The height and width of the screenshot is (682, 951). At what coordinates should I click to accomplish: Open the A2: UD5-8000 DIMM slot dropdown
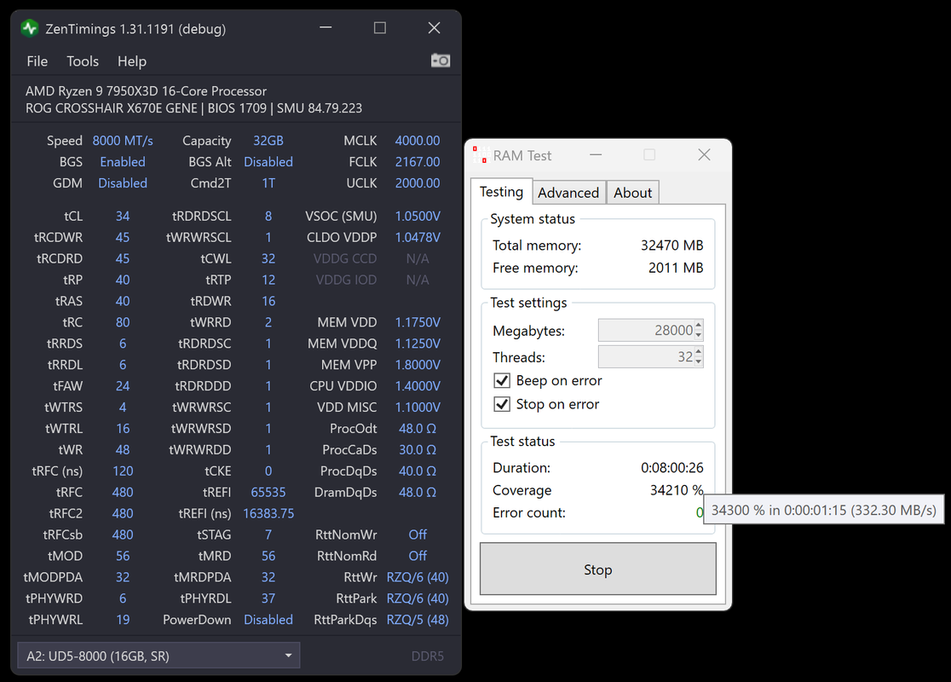(x=158, y=656)
